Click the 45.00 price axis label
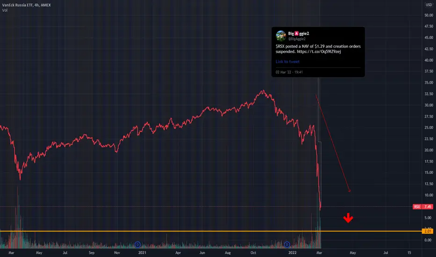436x257 pixels. 429,37
